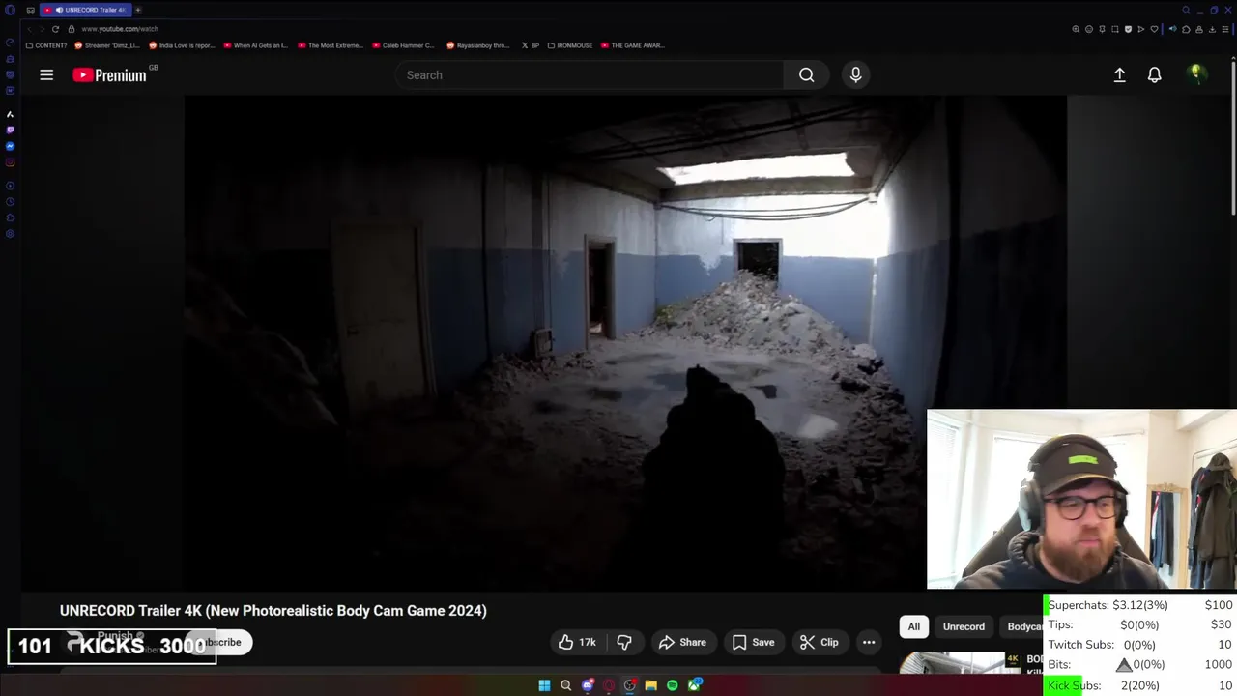Open Spotify from the taskbar
Viewport: 1237px width, 696px height.
coord(672,685)
